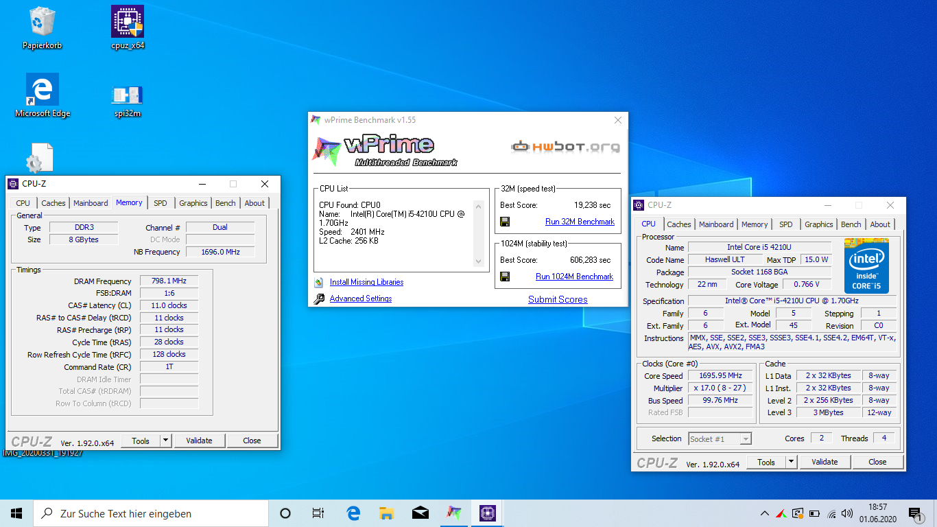The image size is (937, 527).
Task: Click Run 32M Benchmark link
Action: 580,222
